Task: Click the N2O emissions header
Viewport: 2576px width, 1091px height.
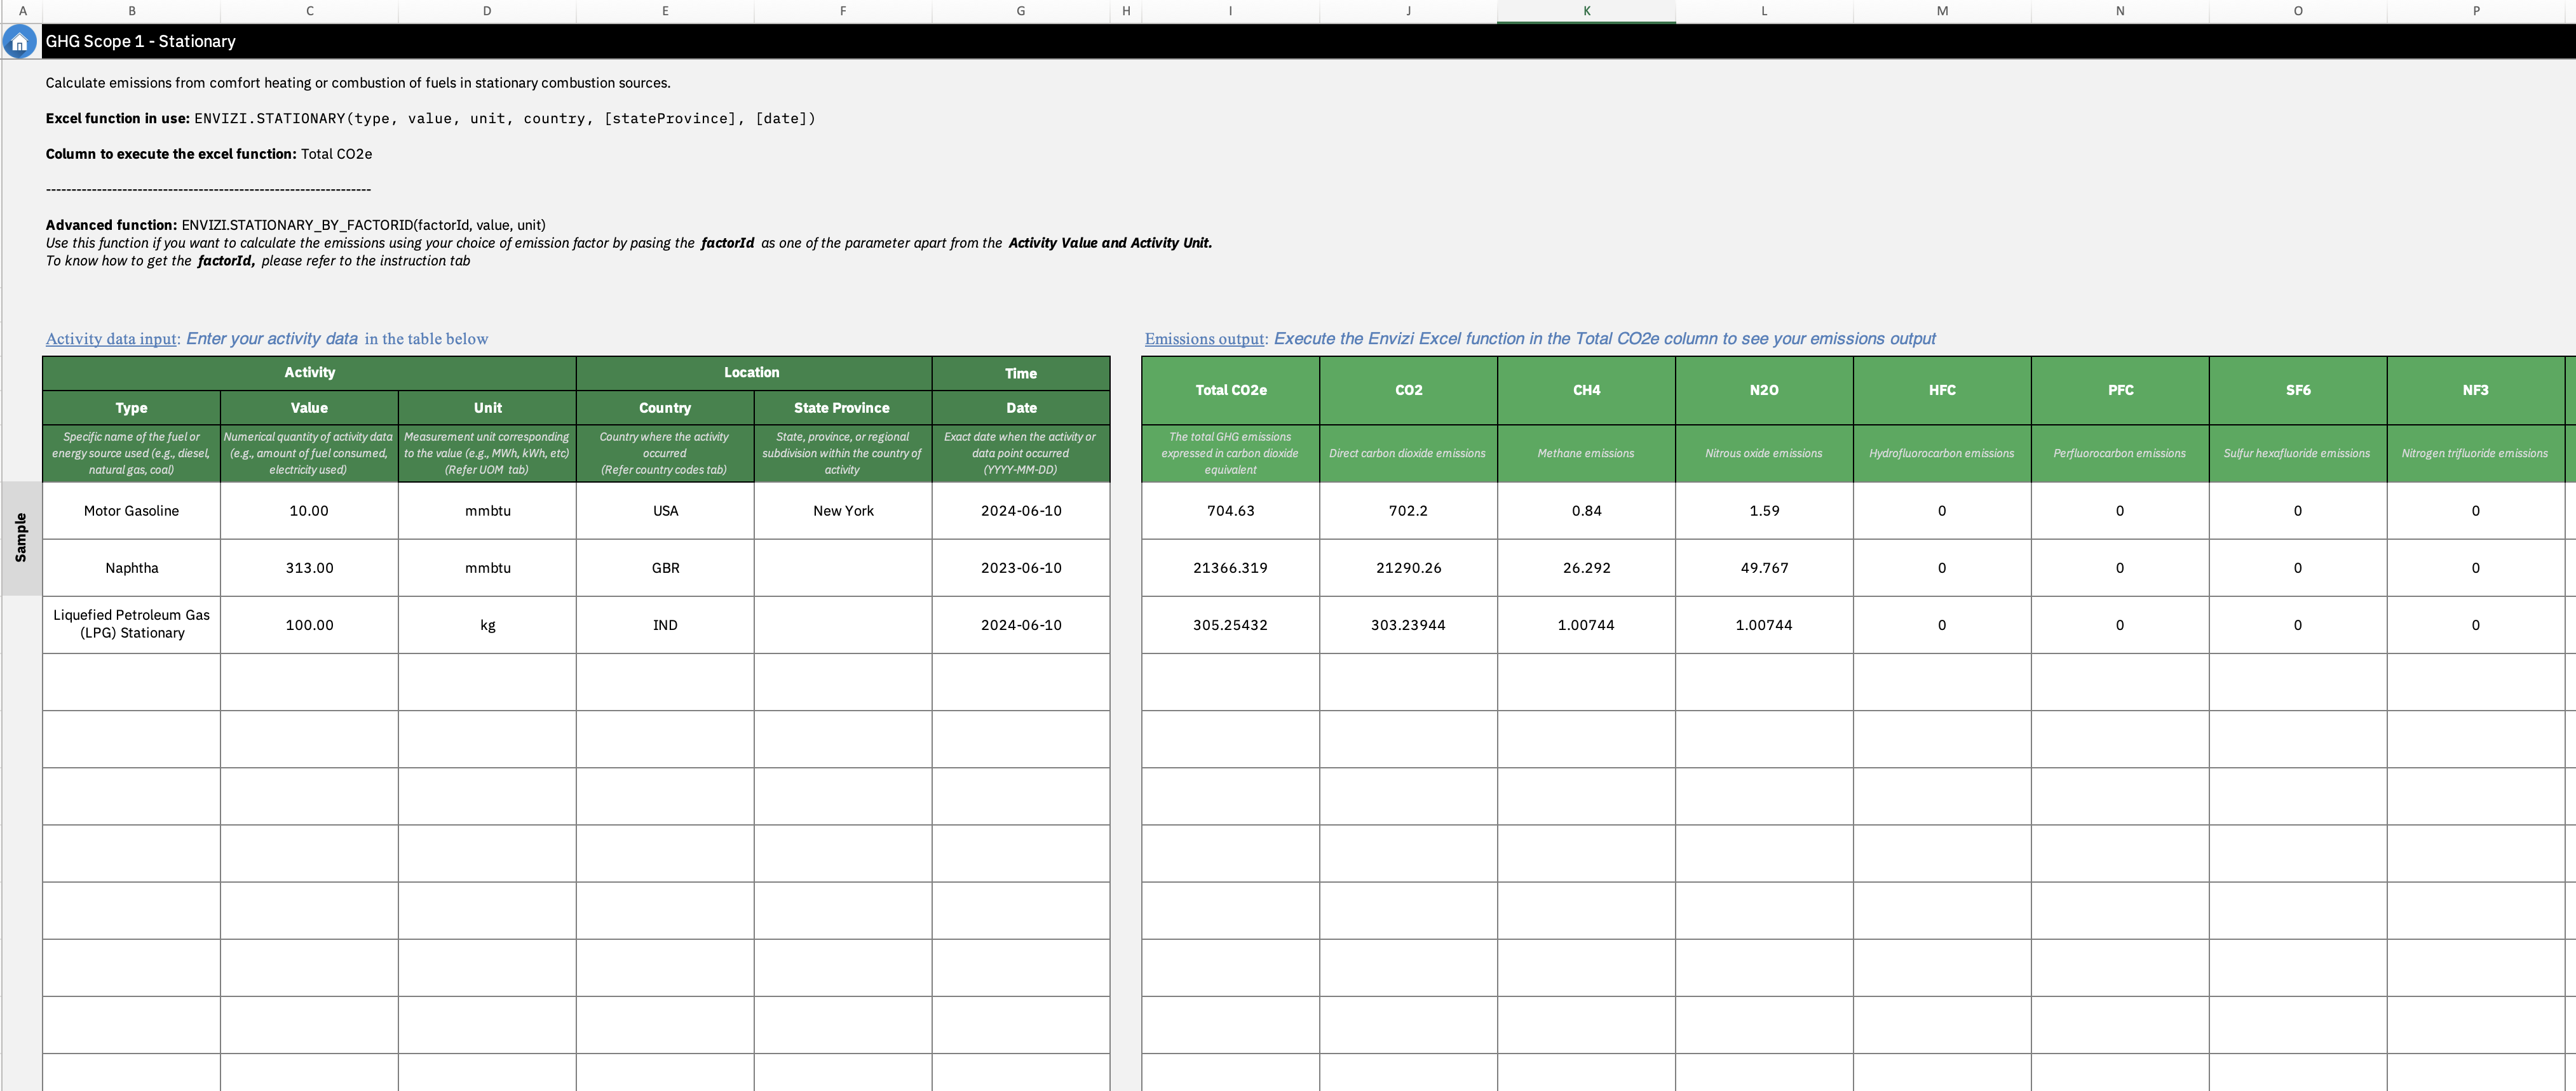Action: (x=1764, y=391)
